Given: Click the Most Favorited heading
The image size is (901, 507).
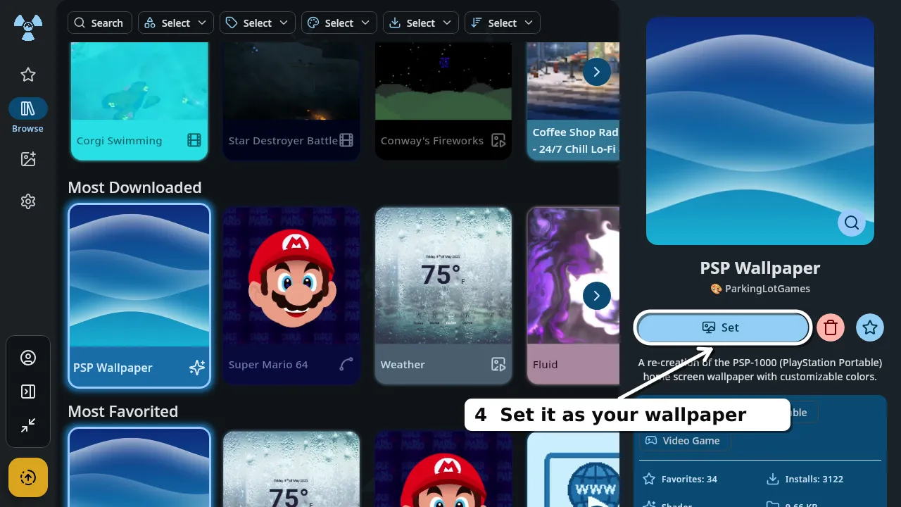Looking at the screenshot, I should [x=123, y=411].
